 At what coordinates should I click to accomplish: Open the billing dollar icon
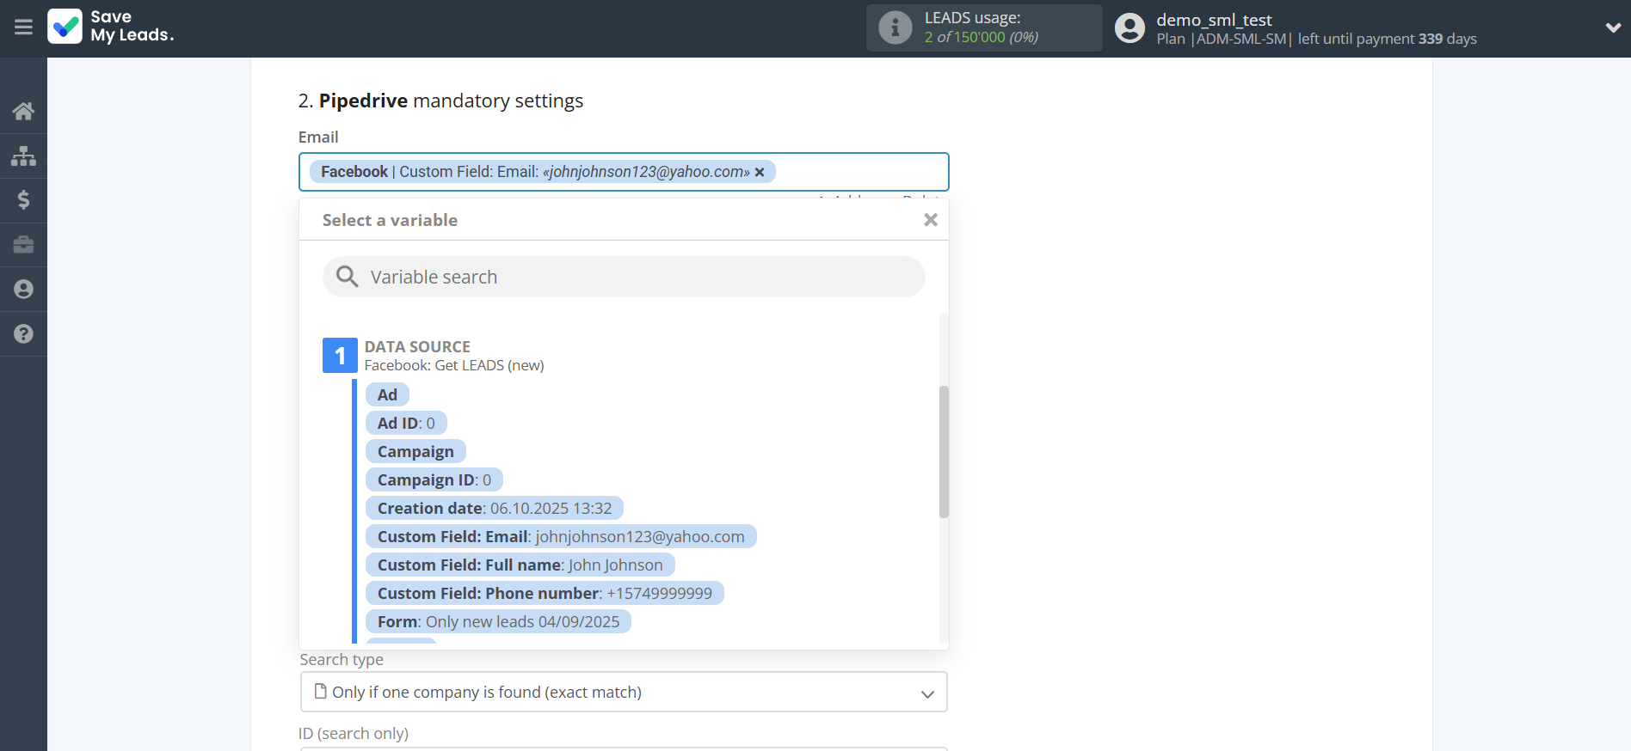point(23,200)
